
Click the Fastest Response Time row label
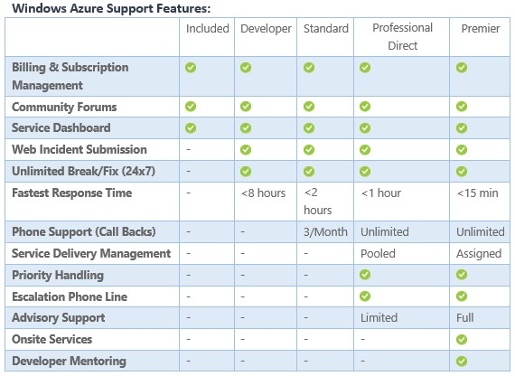(x=72, y=193)
